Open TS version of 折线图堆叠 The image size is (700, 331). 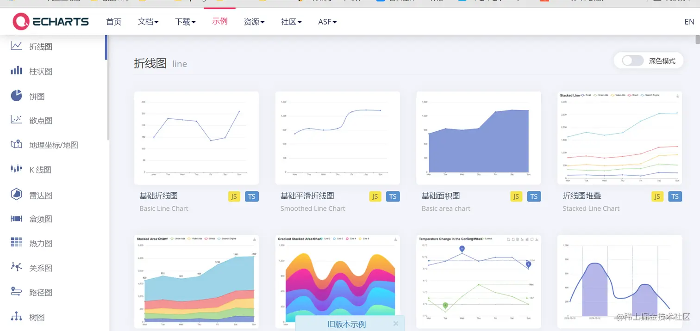675,196
